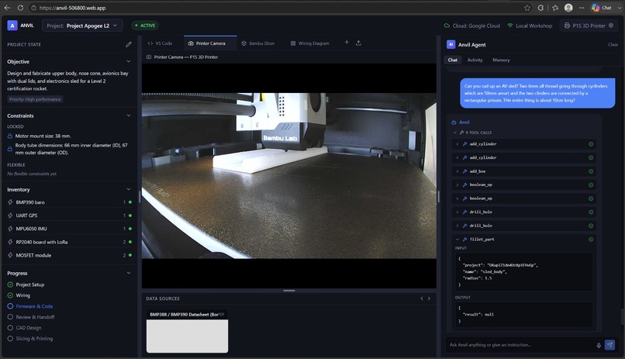This screenshot has width=625, height=359.
Task: Open the BMP388 / BMP390 Datasheet thumbnail
Action: (188, 332)
